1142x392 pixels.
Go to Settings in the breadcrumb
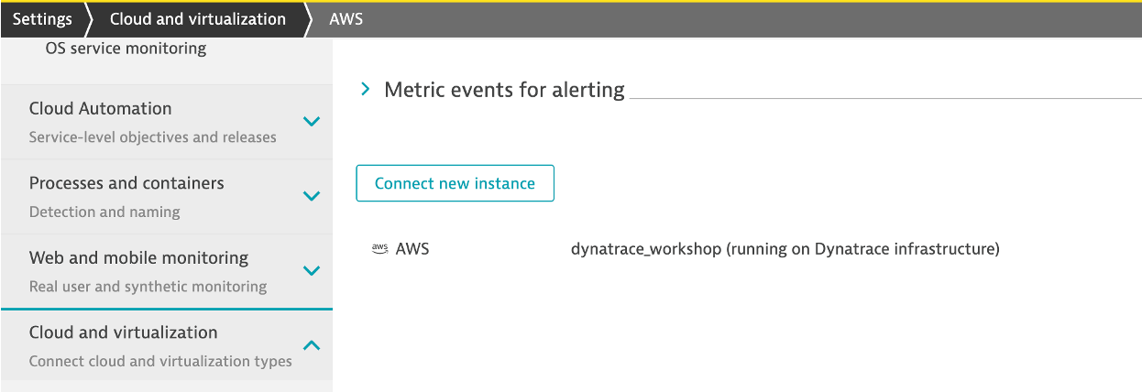[x=42, y=19]
